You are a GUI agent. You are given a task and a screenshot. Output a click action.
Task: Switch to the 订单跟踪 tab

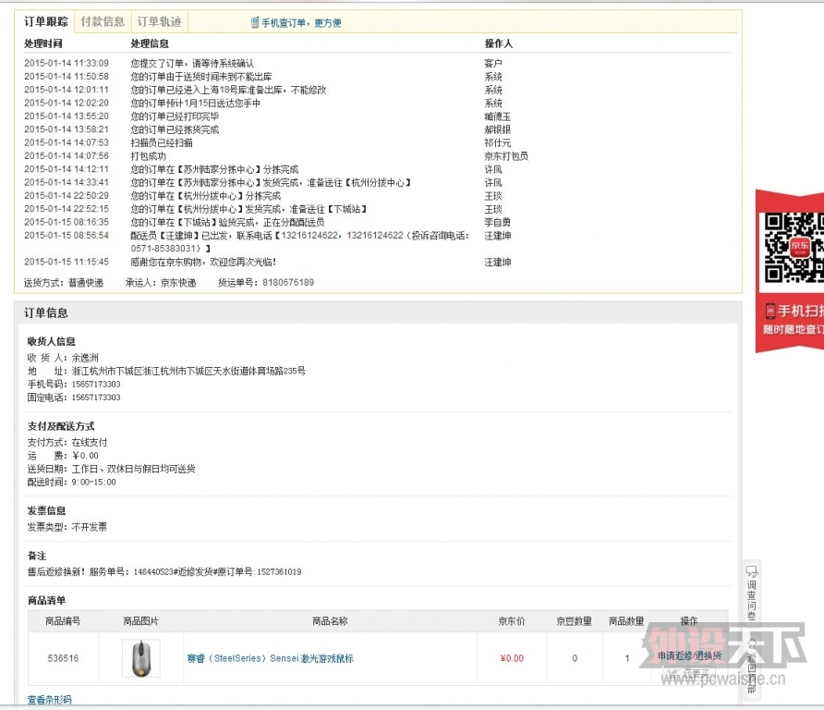tap(45, 21)
